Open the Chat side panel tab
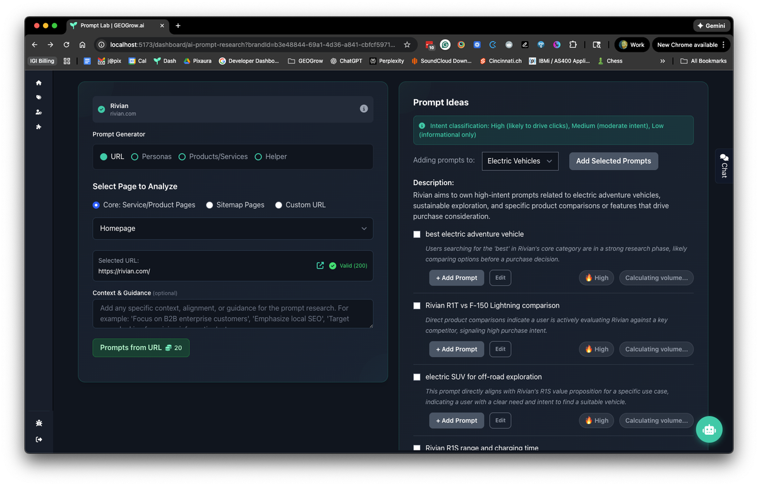The image size is (758, 486). point(724,166)
